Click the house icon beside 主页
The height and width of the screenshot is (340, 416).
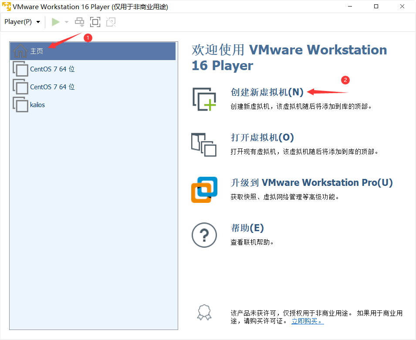pyautogui.click(x=20, y=51)
